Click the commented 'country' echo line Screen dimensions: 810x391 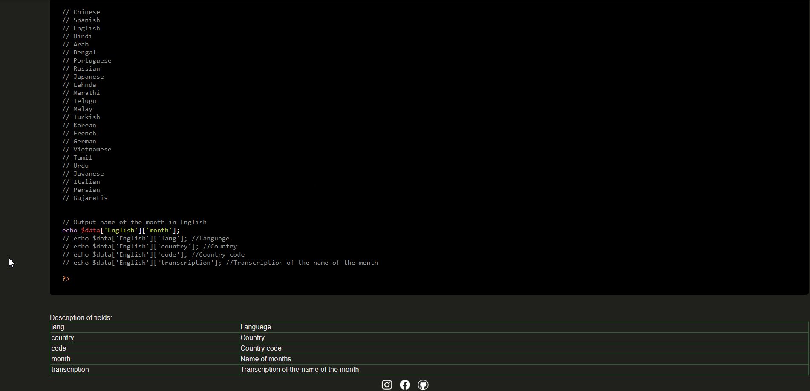tap(150, 246)
